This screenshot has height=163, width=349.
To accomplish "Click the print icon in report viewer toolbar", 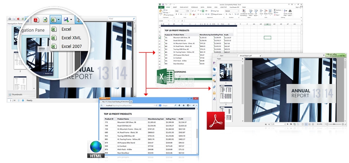I will [x=10, y=19].
